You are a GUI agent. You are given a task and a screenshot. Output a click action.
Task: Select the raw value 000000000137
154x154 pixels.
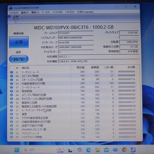pyautogui.click(x=127, y=102)
